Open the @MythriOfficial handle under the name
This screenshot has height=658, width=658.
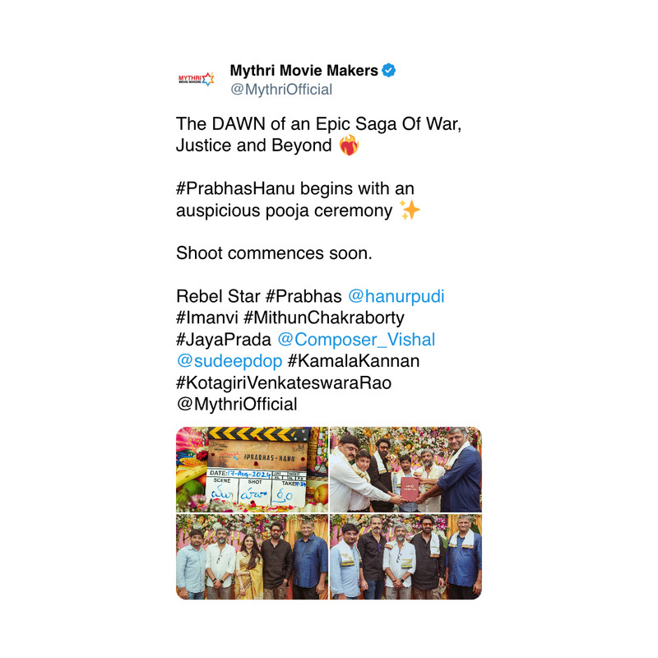281,90
